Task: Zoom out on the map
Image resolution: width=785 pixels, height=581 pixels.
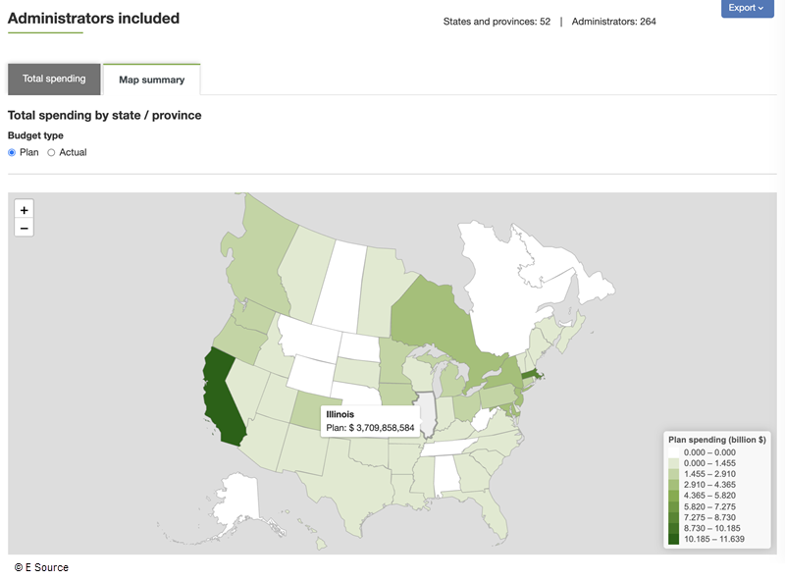Action: coord(24,229)
